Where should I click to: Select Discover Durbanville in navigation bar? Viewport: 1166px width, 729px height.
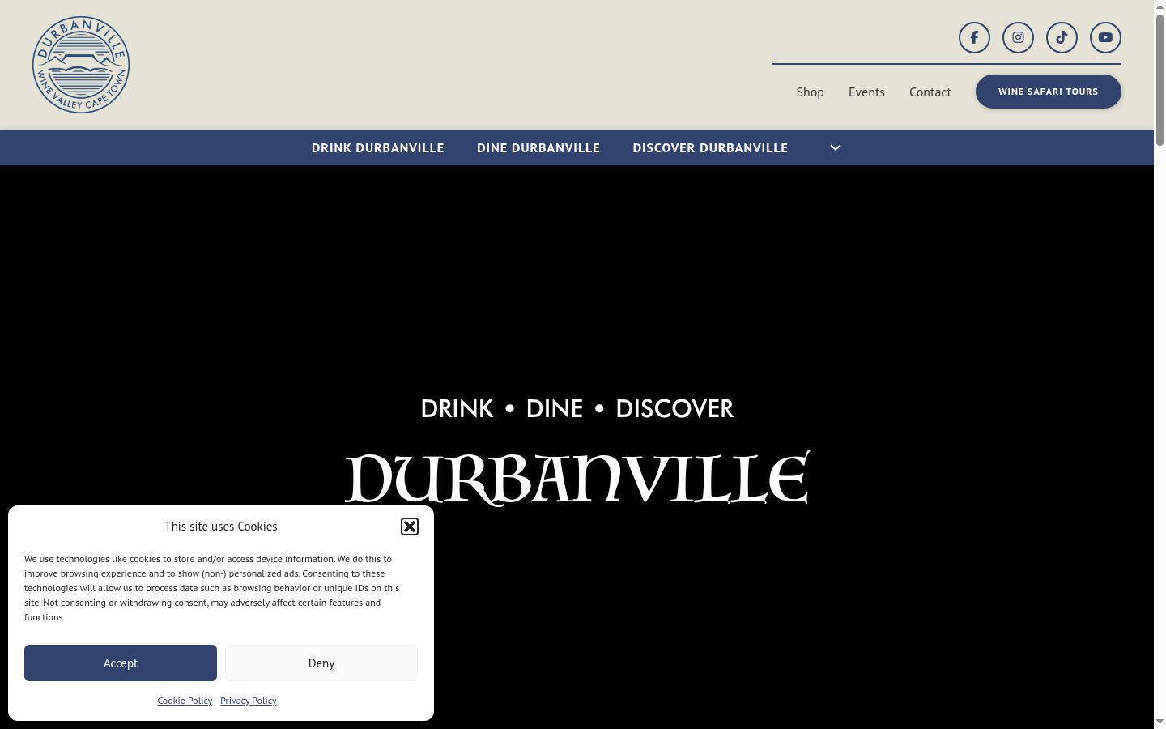pyautogui.click(x=710, y=147)
